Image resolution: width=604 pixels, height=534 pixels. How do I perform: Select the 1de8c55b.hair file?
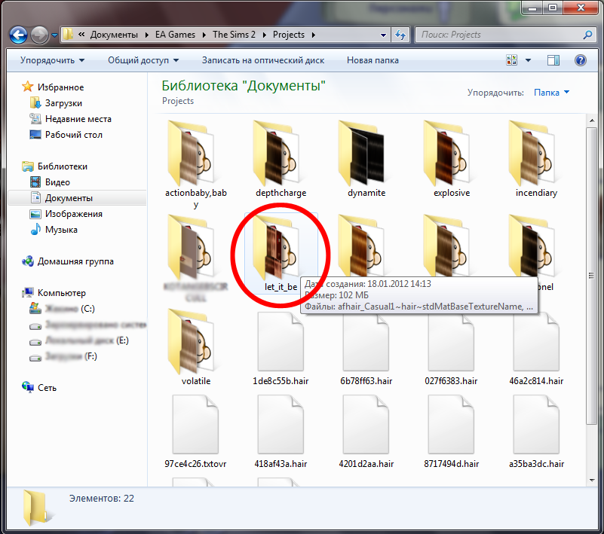[x=281, y=343]
